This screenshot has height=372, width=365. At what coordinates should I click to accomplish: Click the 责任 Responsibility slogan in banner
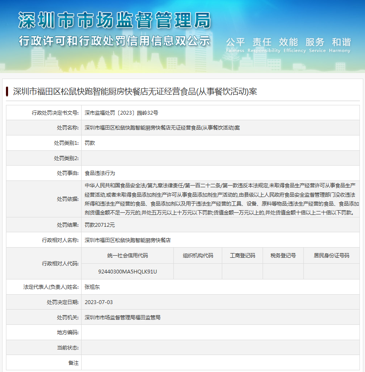tap(264, 45)
